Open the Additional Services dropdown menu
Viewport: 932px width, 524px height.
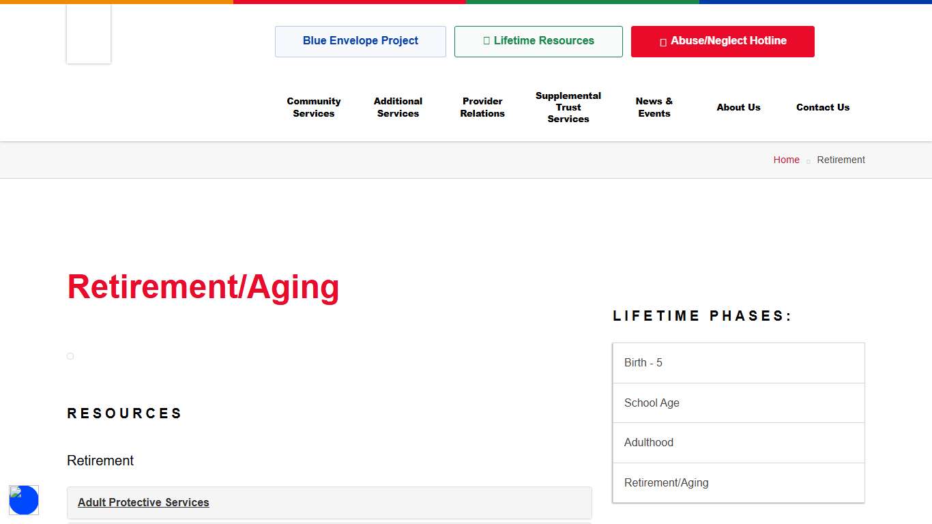398,107
